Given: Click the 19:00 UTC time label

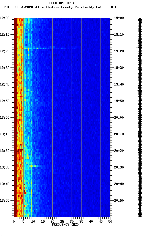Looking at the screenshot, I should point(119,18).
